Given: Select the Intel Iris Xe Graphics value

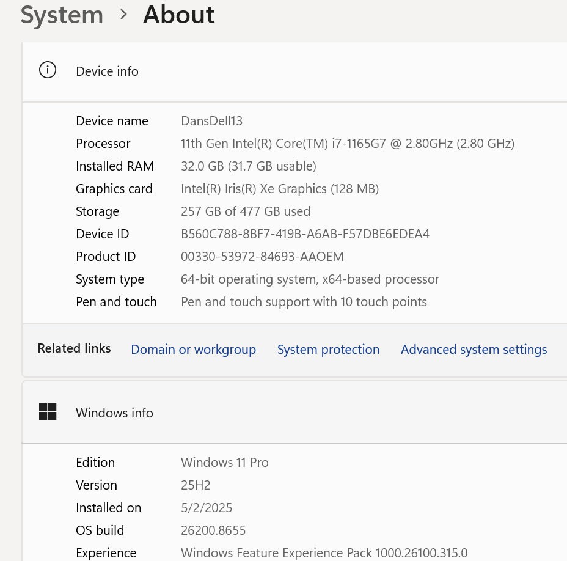Looking at the screenshot, I should tap(279, 189).
